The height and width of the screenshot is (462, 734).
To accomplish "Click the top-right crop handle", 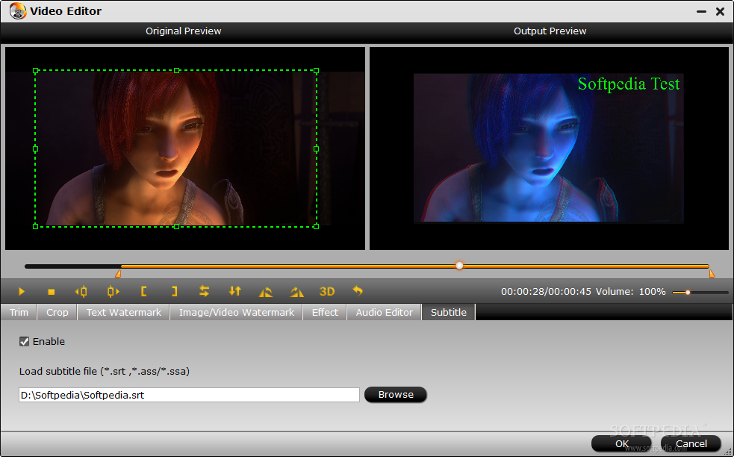I will pyautogui.click(x=317, y=71).
